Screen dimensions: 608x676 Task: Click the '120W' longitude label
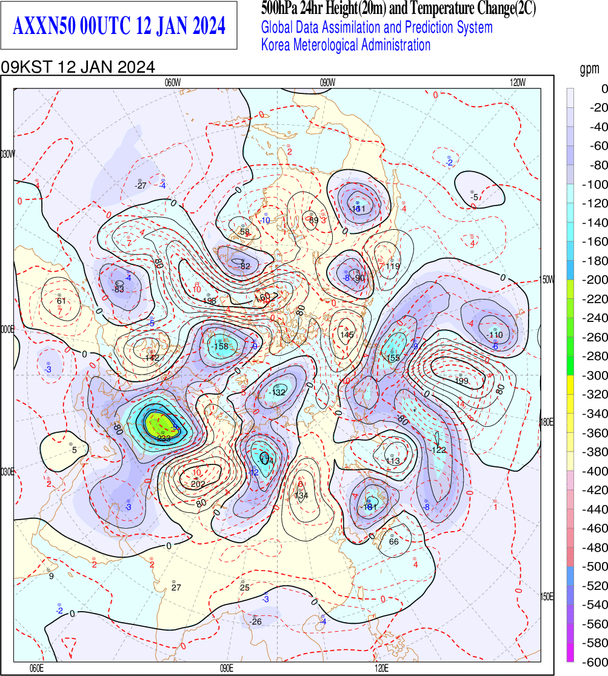pyautogui.click(x=518, y=83)
